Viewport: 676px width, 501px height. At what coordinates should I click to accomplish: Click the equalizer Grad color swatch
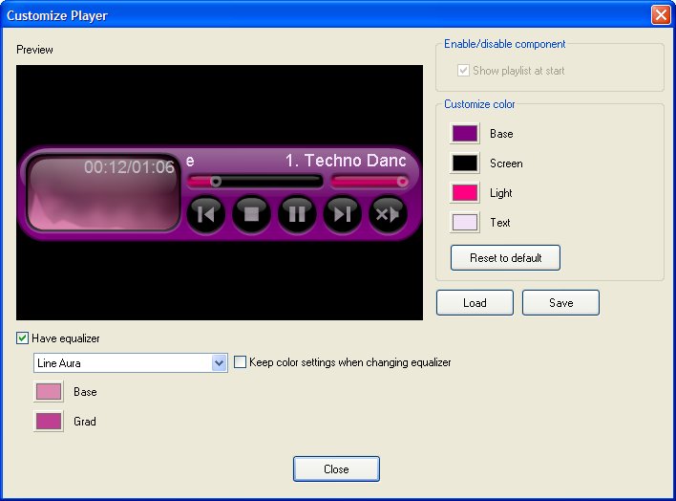click(x=48, y=422)
